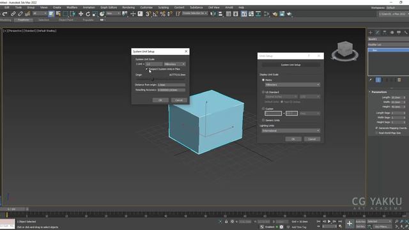Select the Custom radio button

coord(263,109)
